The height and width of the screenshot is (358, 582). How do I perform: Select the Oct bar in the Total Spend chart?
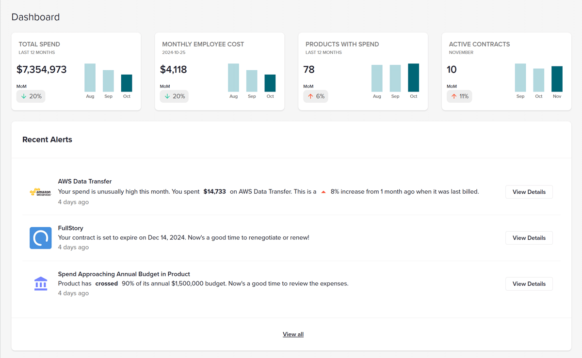tap(127, 84)
